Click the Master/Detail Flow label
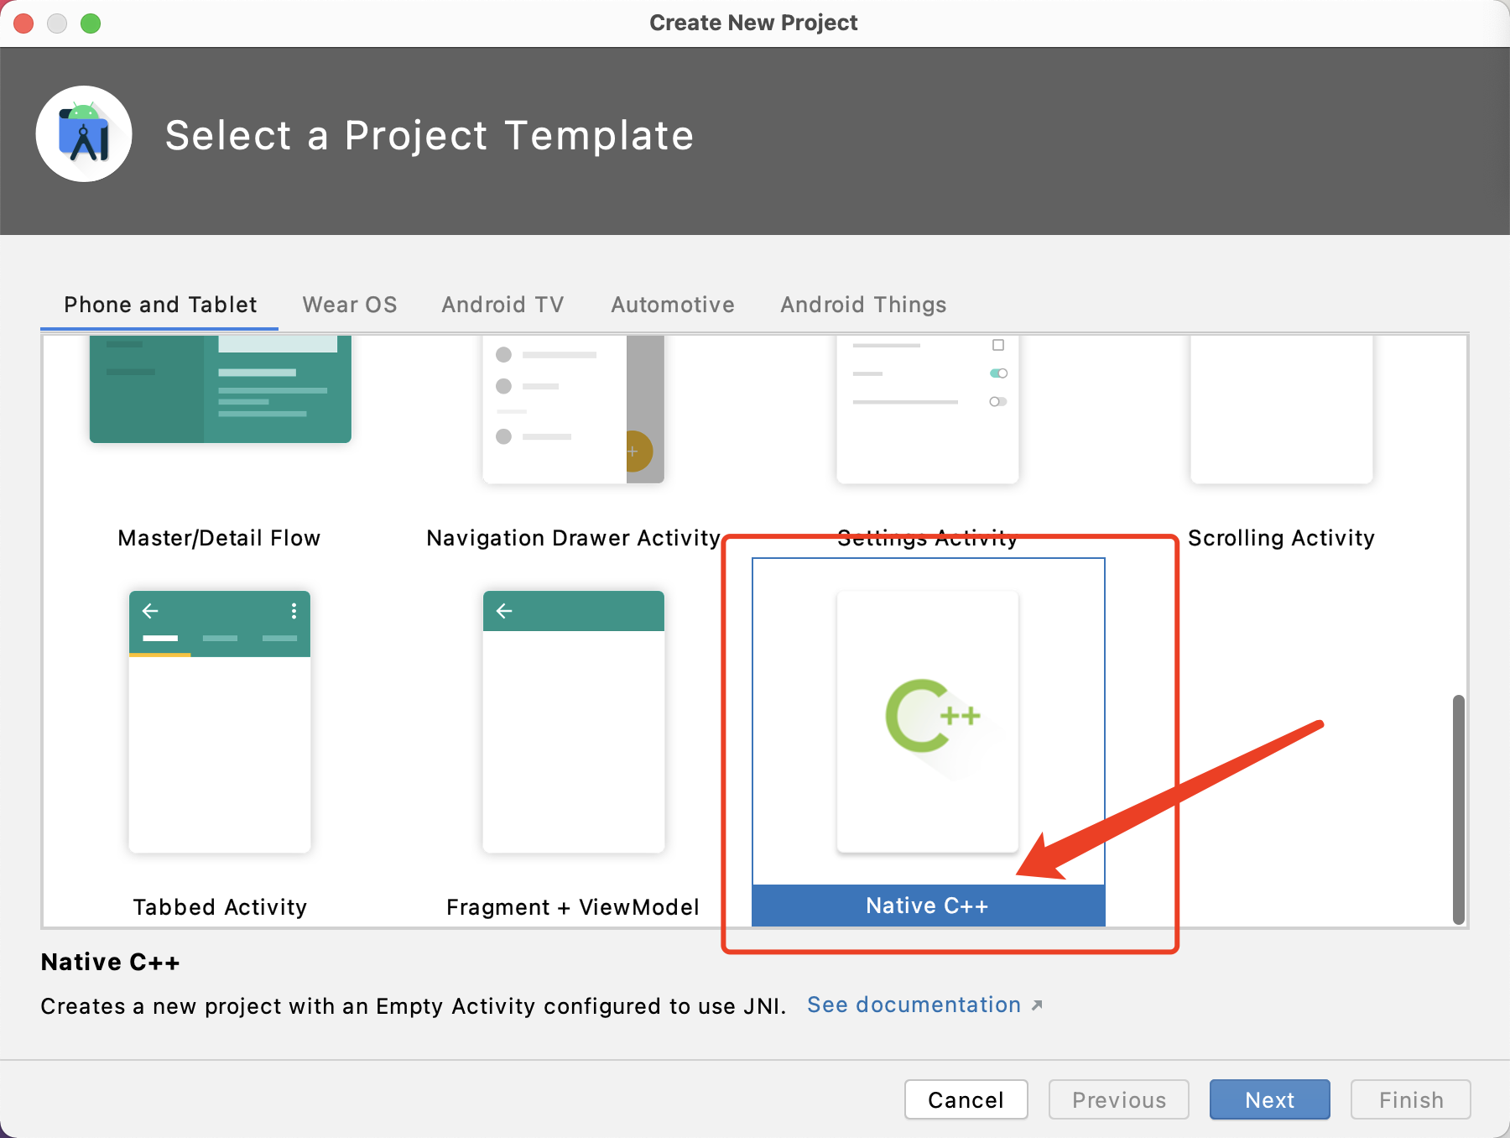The image size is (1510, 1138). [219, 538]
